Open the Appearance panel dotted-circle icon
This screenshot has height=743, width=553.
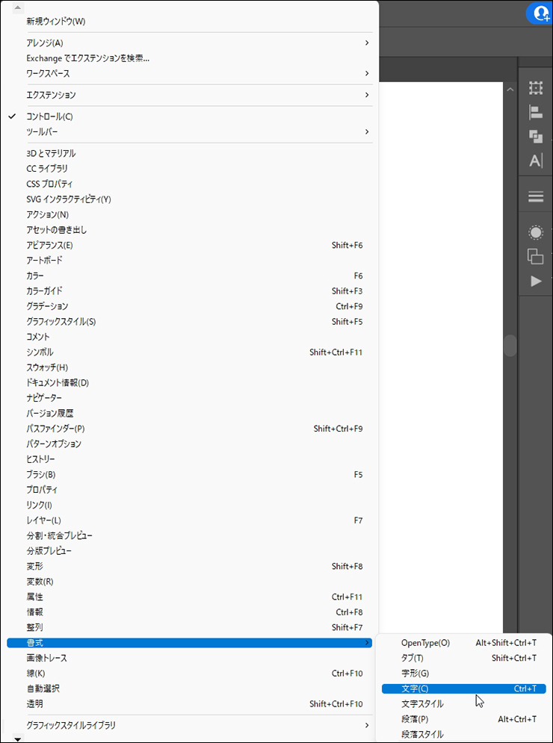coord(535,232)
